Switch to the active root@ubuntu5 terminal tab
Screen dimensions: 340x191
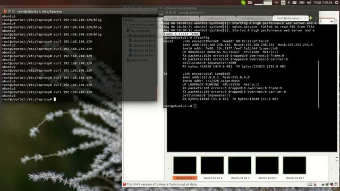point(290,18)
